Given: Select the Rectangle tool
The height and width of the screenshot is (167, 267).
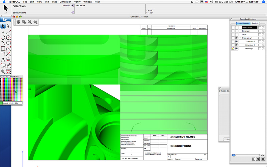Looking at the screenshot, I should coord(3,48).
